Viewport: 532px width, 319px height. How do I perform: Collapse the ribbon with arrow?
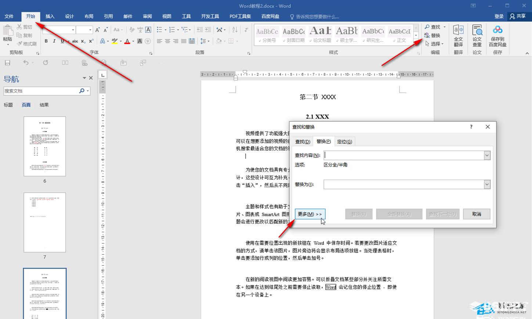(x=528, y=53)
